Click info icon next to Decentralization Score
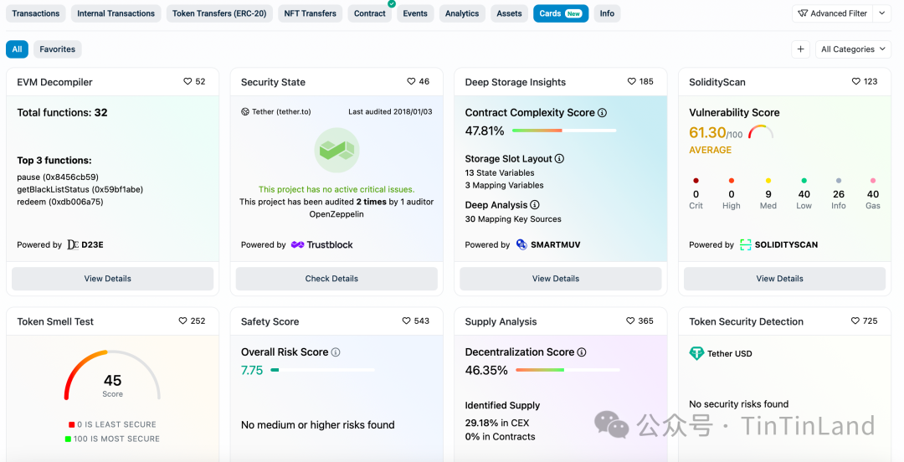 click(x=582, y=352)
